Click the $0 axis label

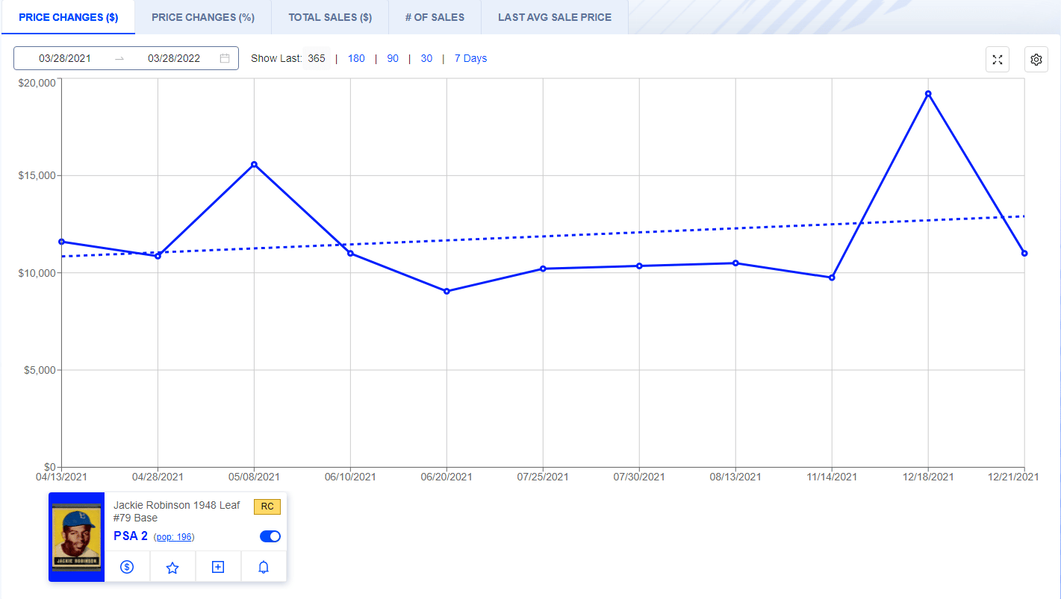[50, 467]
